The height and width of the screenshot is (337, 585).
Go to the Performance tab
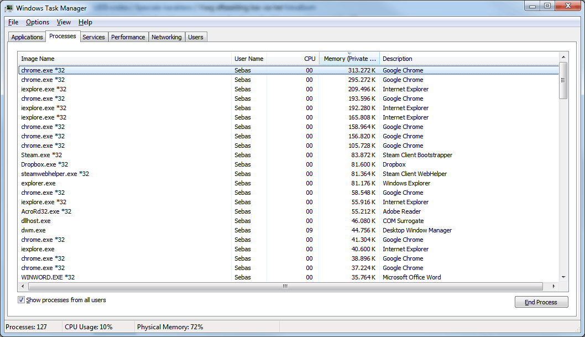coord(128,37)
